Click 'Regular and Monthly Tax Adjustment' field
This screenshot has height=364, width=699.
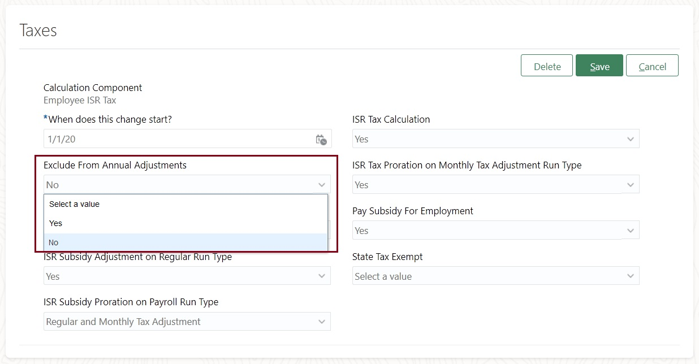coord(178,322)
